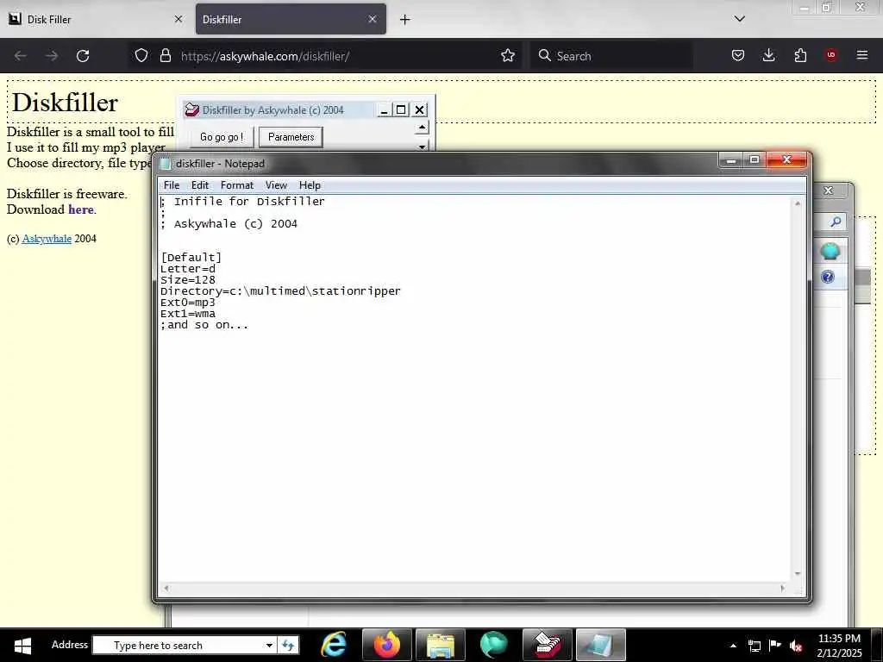Click the magnifier search icon in background window

(x=836, y=222)
